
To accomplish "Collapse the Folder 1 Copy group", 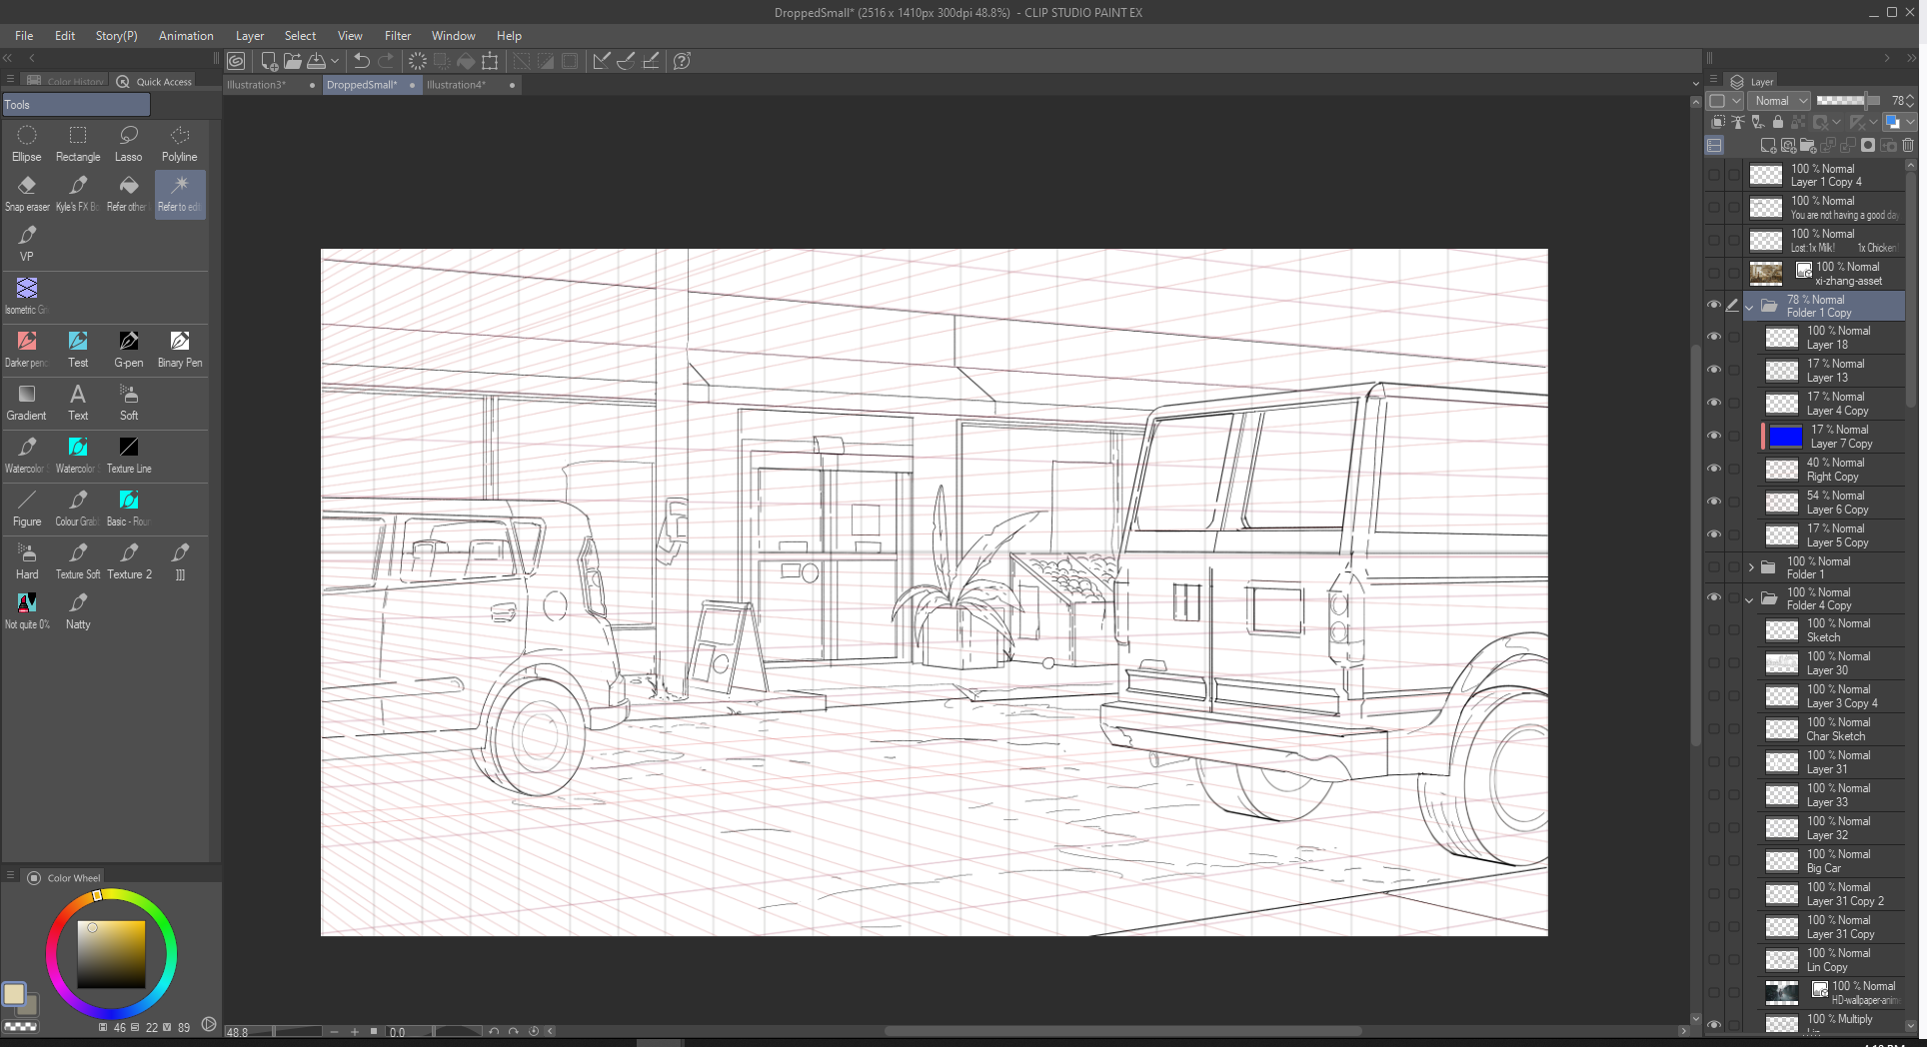I will pos(1750,307).
